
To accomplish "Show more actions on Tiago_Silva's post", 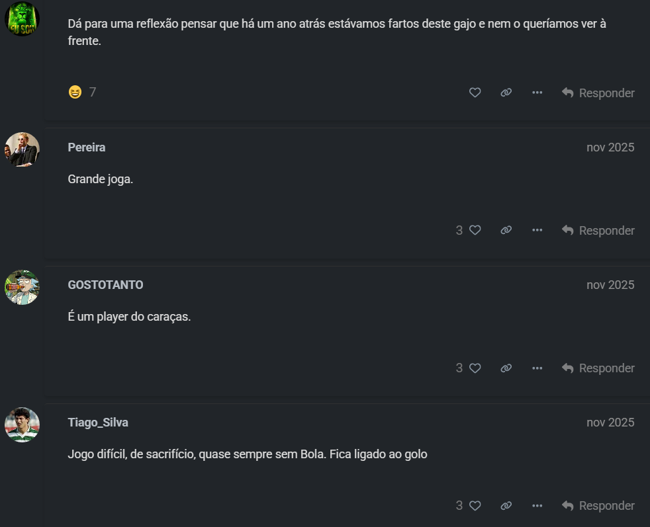I will 537,505.
